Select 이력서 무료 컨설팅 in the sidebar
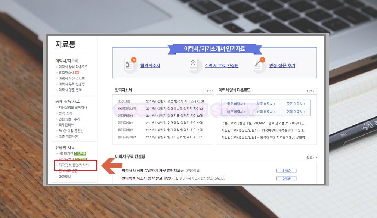Viewport: 377px width, 218px height. point(72,84)
